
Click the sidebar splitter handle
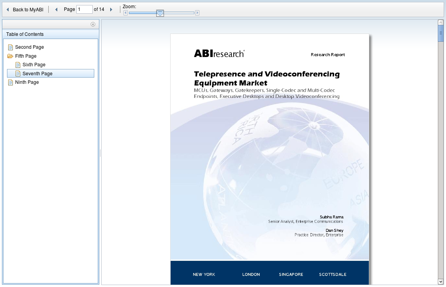pyautogui.click(x=100, y=152)
